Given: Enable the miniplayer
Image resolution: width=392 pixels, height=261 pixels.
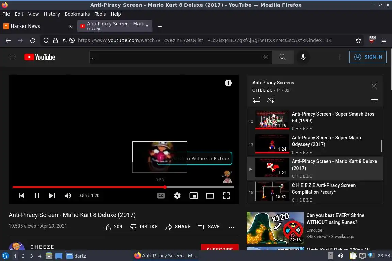Looking at the screenshot, I should point(194,196).
